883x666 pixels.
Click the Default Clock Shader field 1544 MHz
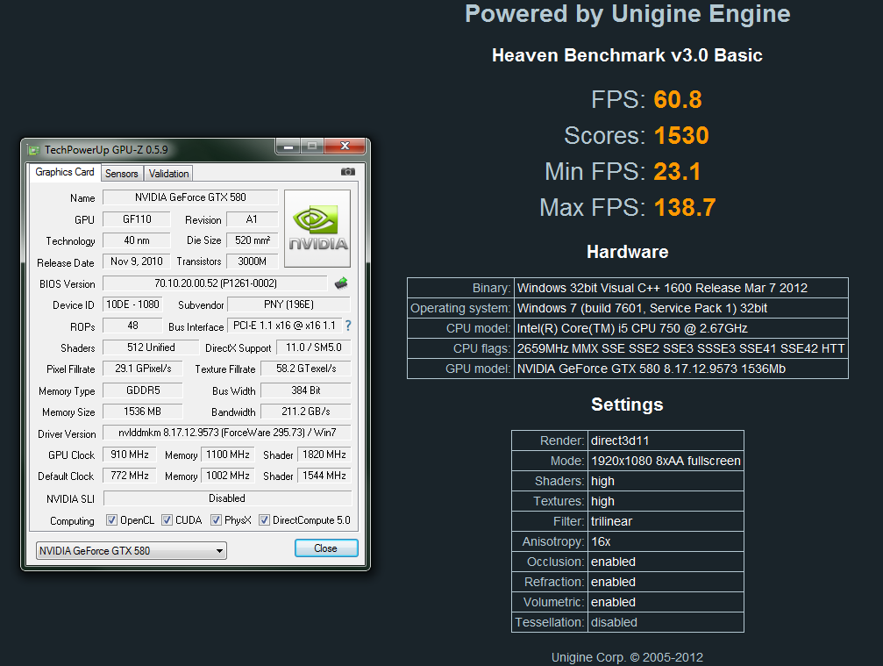[x=324, y=476]
